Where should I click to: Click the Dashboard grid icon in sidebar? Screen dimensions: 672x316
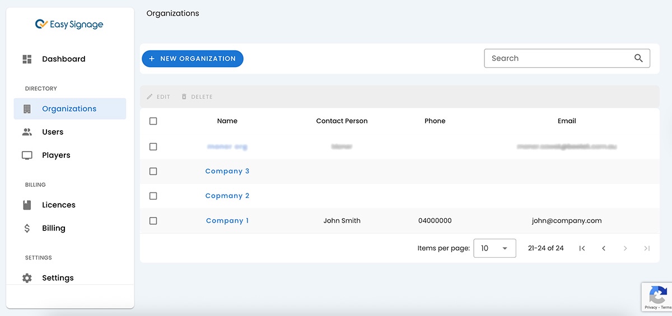click(27, 59)
